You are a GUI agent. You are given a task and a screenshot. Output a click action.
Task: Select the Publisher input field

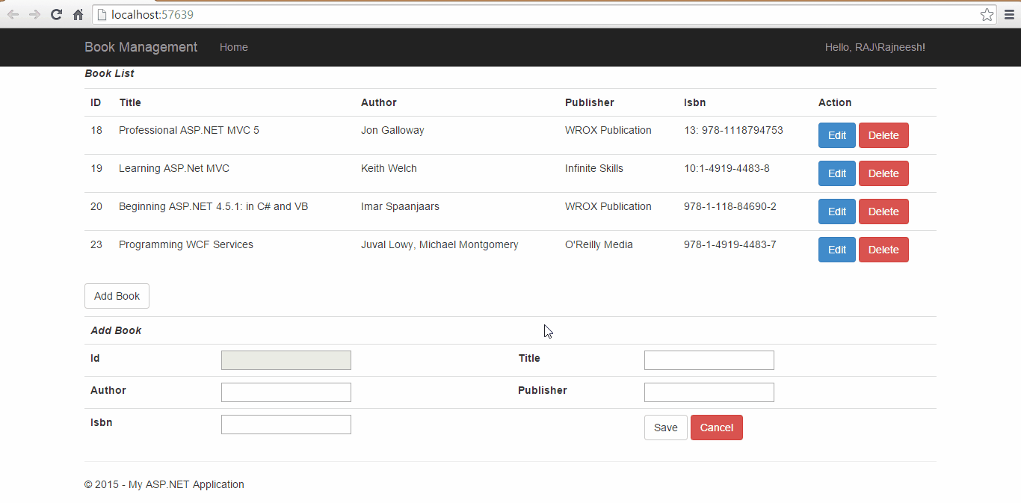(x=709, y=392)
